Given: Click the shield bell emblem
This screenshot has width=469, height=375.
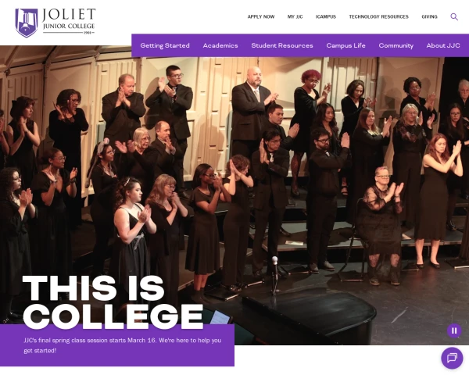Looking at the screenshot, I should coord(27,23).
